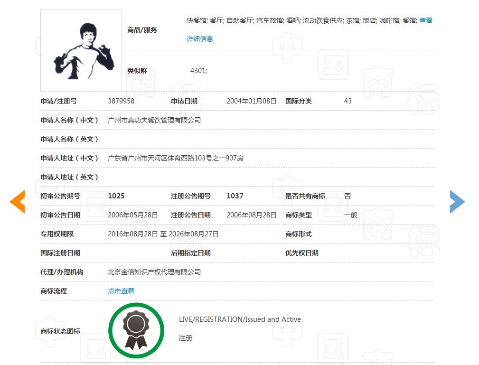Select shared trademark value 否

point(348,196)
